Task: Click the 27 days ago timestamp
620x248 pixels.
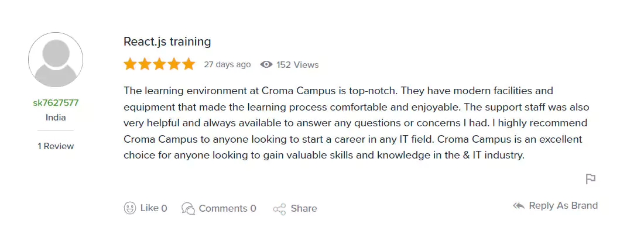Action: pos(227,64)
